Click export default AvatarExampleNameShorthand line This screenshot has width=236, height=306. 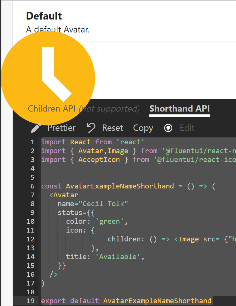pyautogui.click(x=126, y=301)
